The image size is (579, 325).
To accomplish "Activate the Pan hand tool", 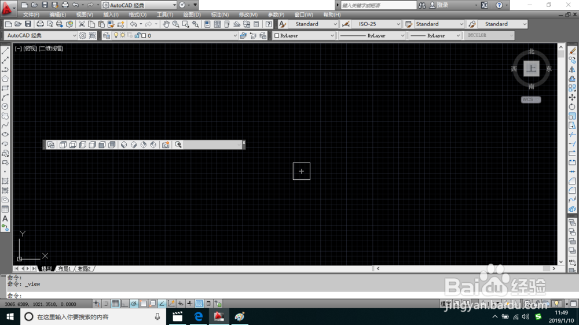I will point(166,24).
